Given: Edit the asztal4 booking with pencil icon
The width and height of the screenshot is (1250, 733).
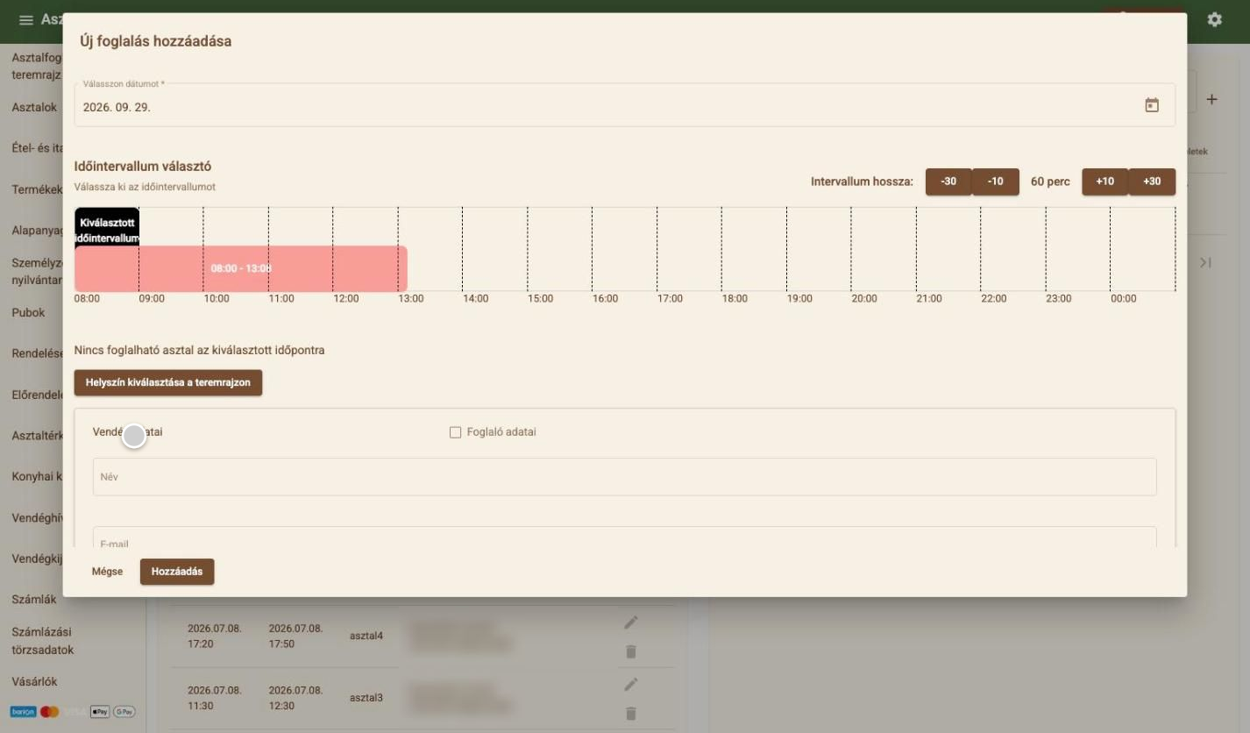Looking at the screenshot, I should (x=631, y=622).
